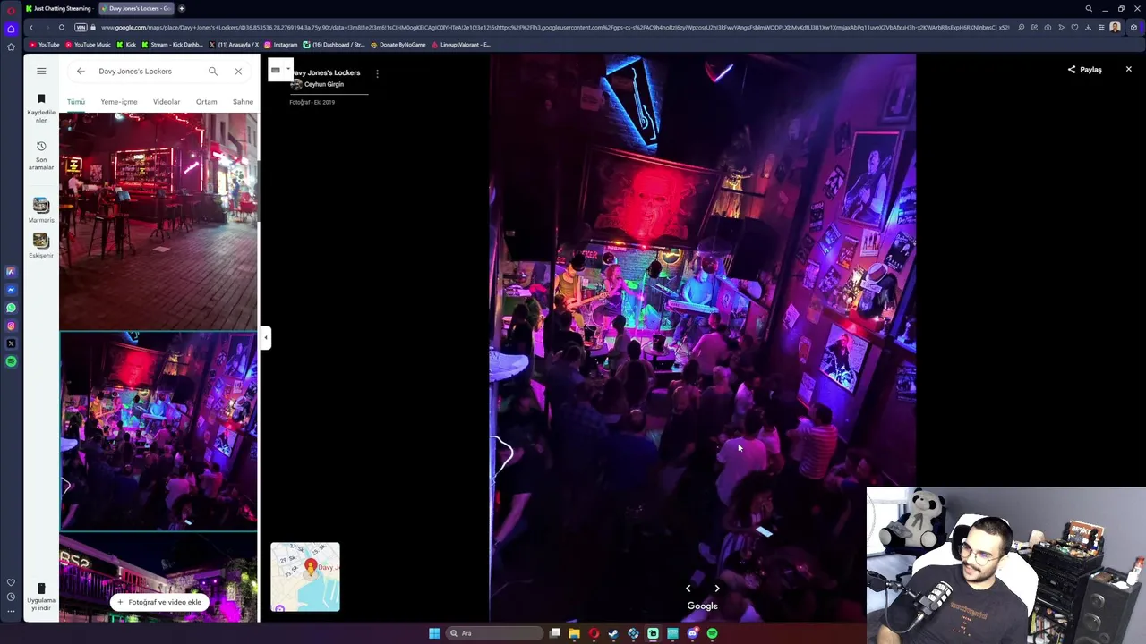
Task: Open the crowded concert photo thumbnail
Action: coord(158,431)
